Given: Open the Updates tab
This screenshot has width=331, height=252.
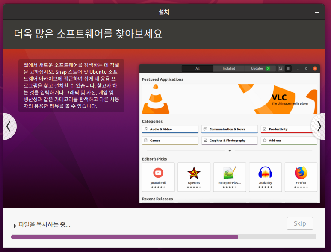Looking at the screenshot, I should [260, 68].
